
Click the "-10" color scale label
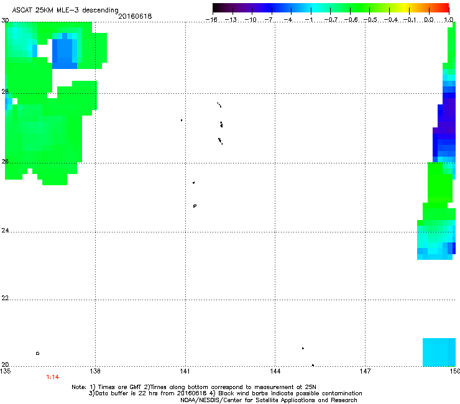tap(251, 20)
